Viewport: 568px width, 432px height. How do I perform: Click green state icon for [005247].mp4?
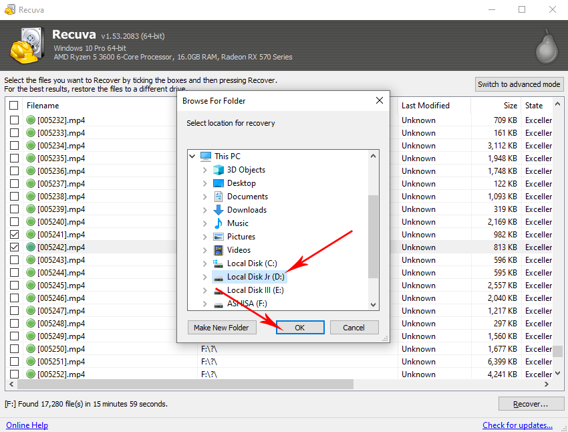[x=31, y=310]
